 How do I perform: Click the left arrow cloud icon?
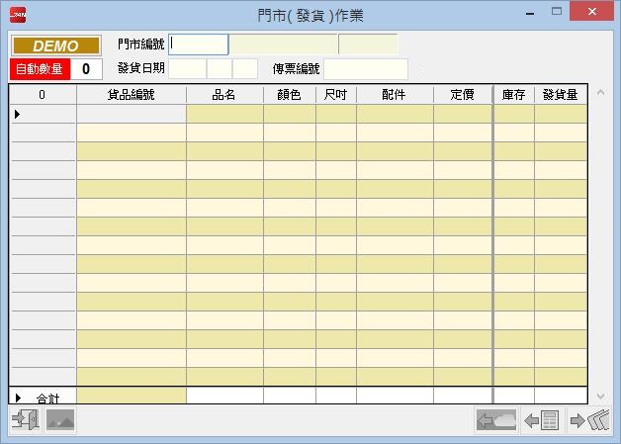click(x=496, y=420)
